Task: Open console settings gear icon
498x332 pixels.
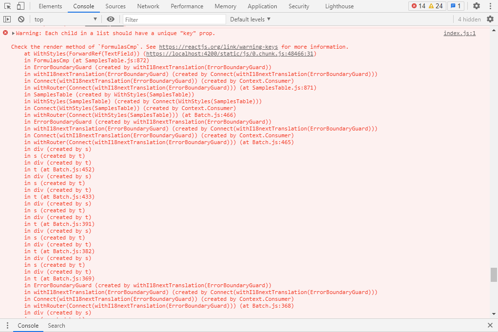Action: [490, 19]
